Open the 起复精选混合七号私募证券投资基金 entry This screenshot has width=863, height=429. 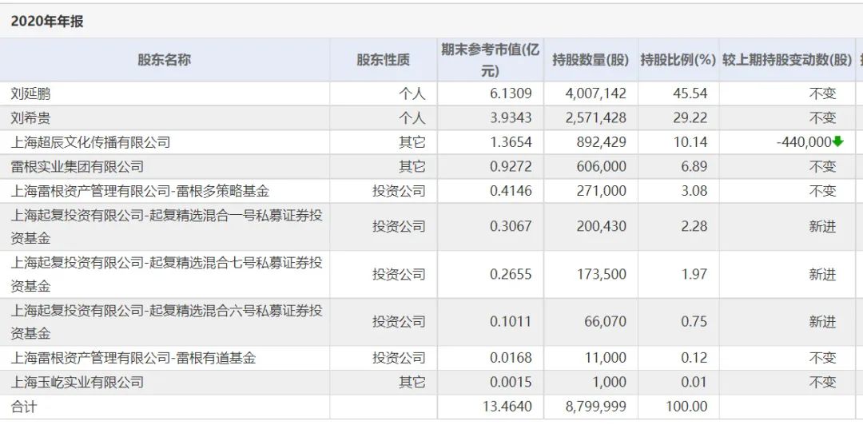pos(166,274)
